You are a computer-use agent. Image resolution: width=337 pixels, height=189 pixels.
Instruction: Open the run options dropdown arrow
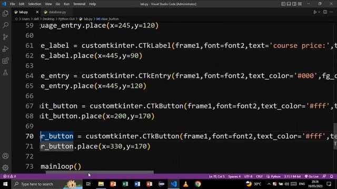click(x=319, y=12)
